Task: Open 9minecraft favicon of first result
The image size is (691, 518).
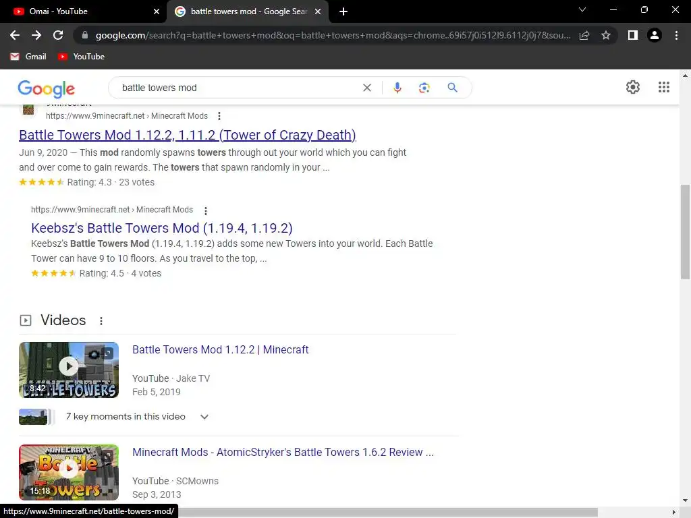Action: point(28,109)
